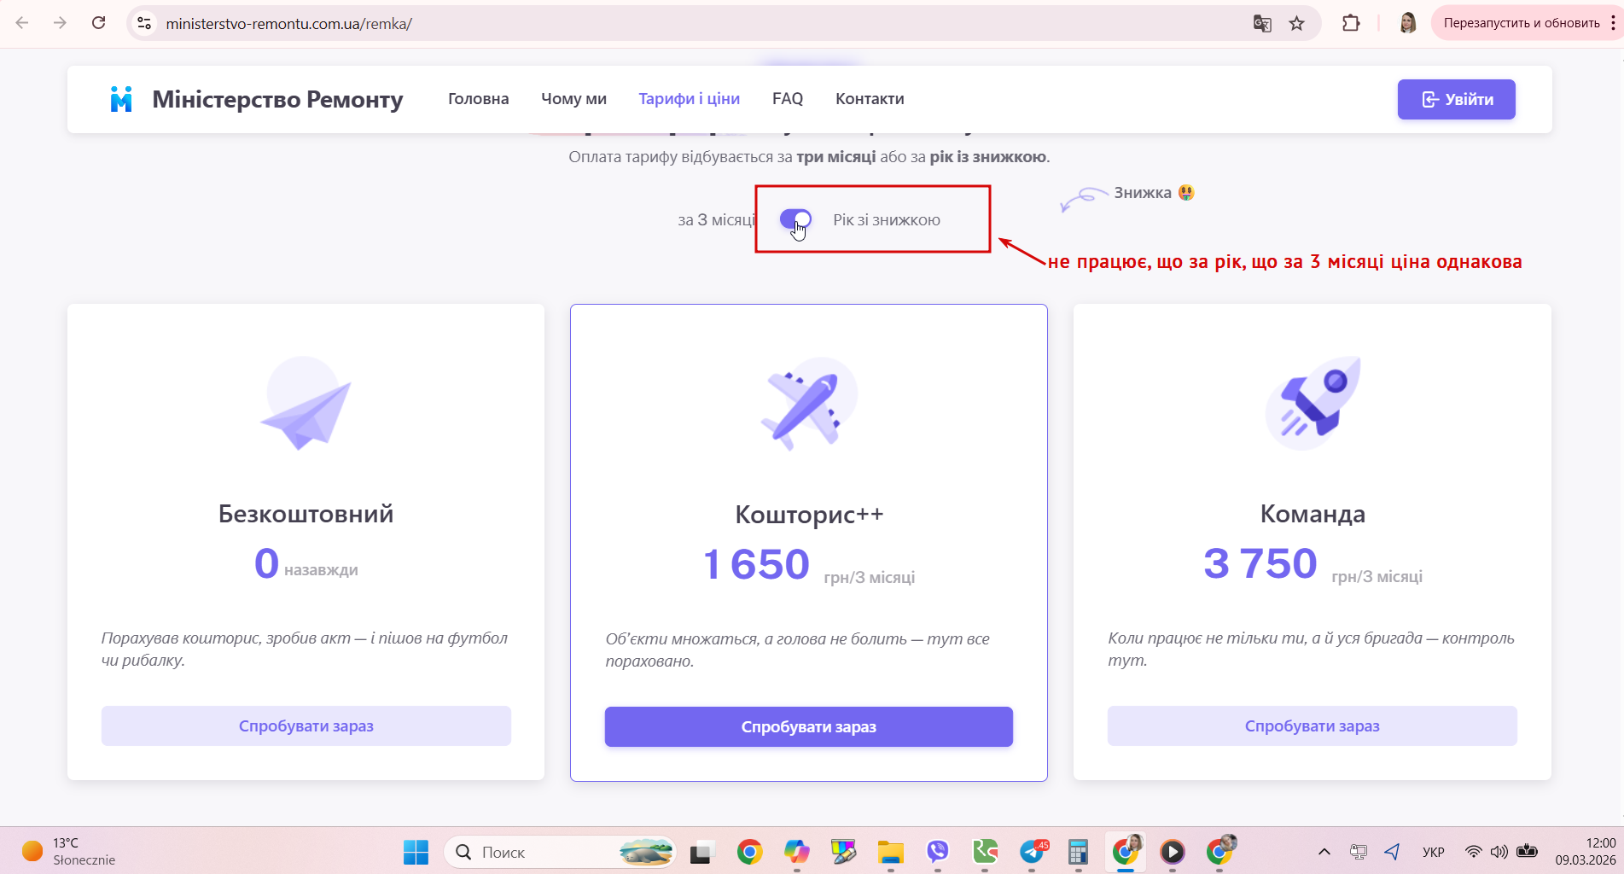Click the 3 750 price value
Image resolution: width=1624 pixels, height=874 pixels.
pos(1260,563)
